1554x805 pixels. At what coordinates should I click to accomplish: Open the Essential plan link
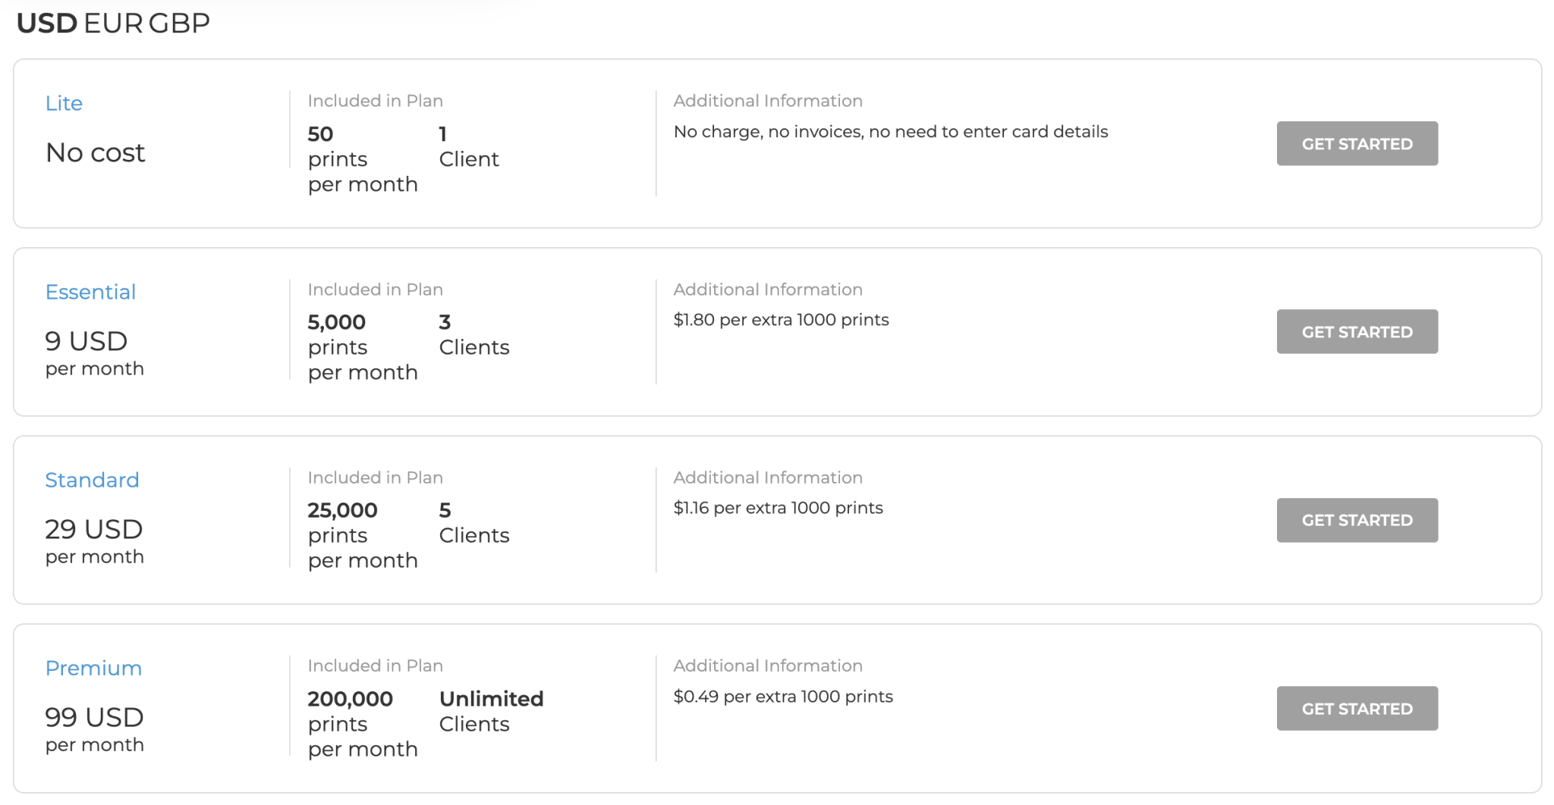click(x=91, y=291)
